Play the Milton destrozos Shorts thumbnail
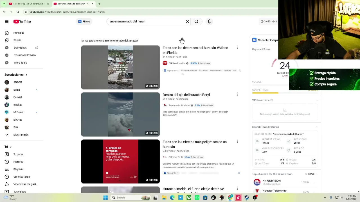The image size is (360, 202). [x=120, y=67]
